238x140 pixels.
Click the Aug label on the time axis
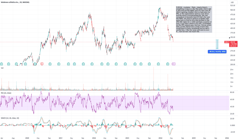pyautogui.click(x=13, y=138)
